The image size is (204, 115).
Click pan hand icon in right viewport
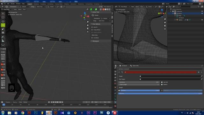tap(165, 22)
